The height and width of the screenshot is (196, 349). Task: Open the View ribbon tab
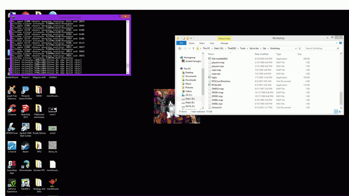212,43
